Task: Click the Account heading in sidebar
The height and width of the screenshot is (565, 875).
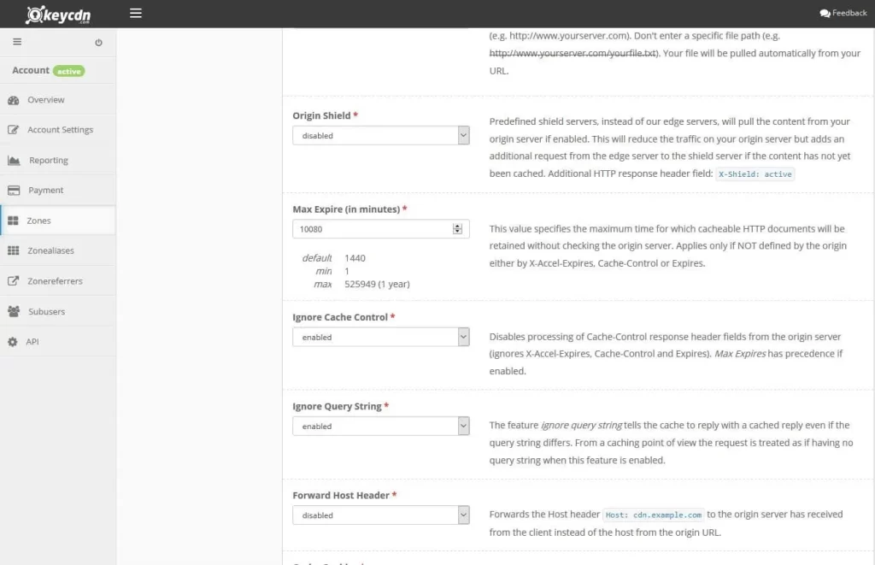Action: 31,70
